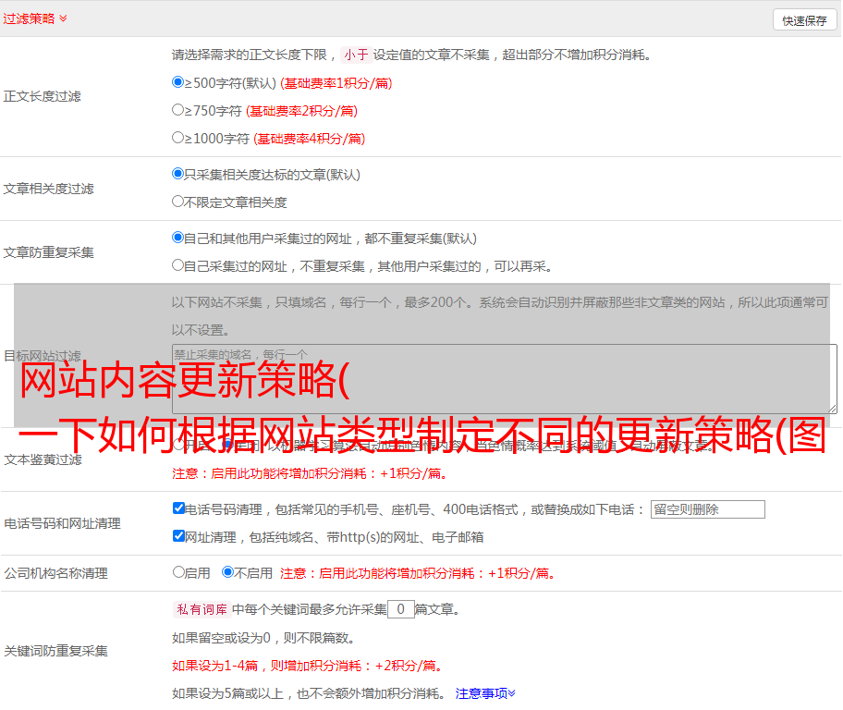
Task: Click the 正文长度过滤 row label
Action: 42,96
